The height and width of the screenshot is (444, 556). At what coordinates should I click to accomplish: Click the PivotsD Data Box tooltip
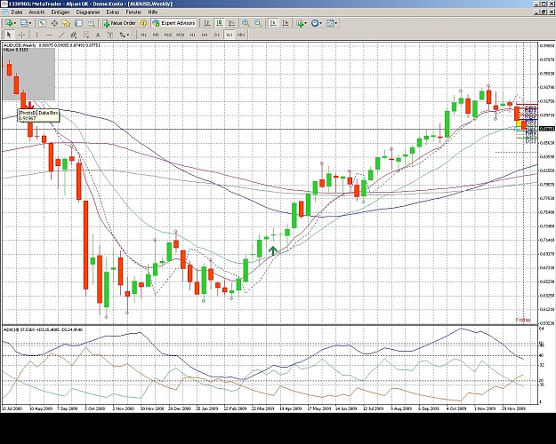coord(38,115)
